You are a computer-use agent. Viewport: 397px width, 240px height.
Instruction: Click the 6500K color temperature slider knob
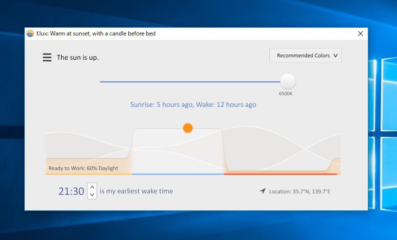(x=288, y=81)
